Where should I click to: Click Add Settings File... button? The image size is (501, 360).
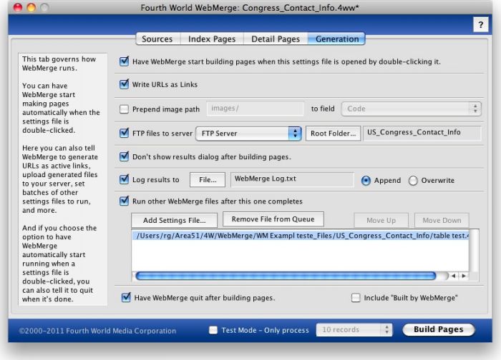coord(174,220)
